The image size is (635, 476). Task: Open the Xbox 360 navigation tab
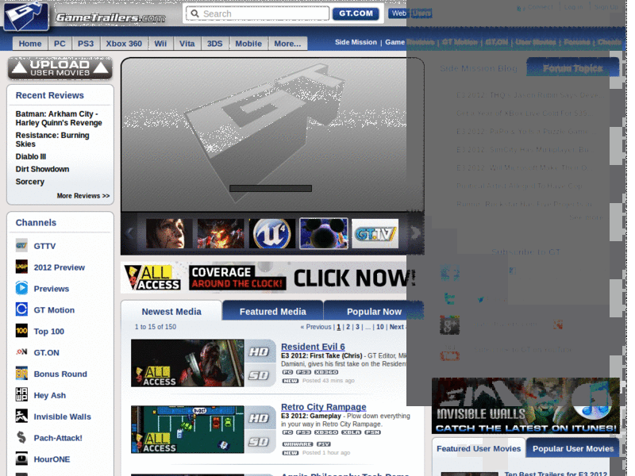(x=124, y=44)
